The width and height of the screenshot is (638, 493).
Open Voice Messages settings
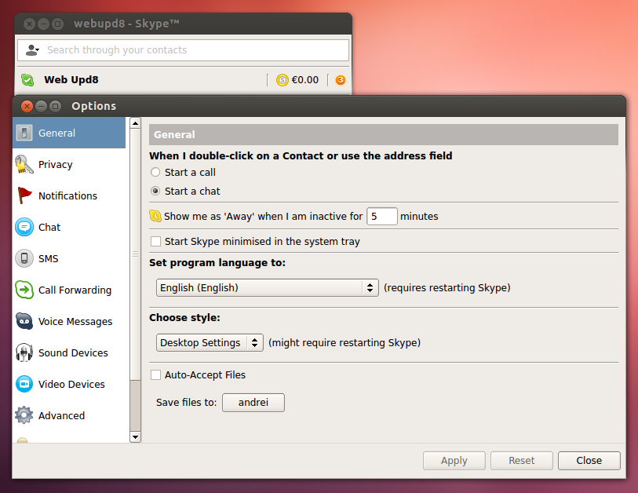[69, 321]
